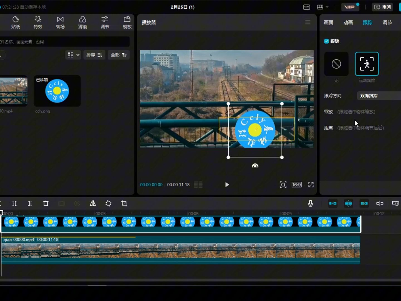
Task: Toggle the auto snap icon
Action: tap(348, 203)
